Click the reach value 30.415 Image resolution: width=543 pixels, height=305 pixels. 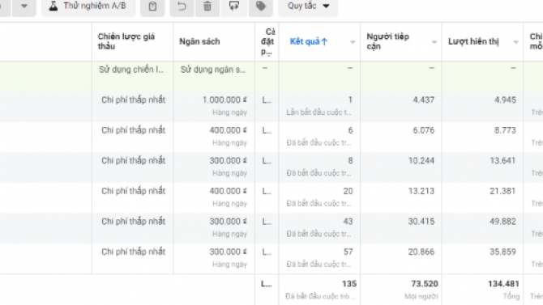pos(421,222)
